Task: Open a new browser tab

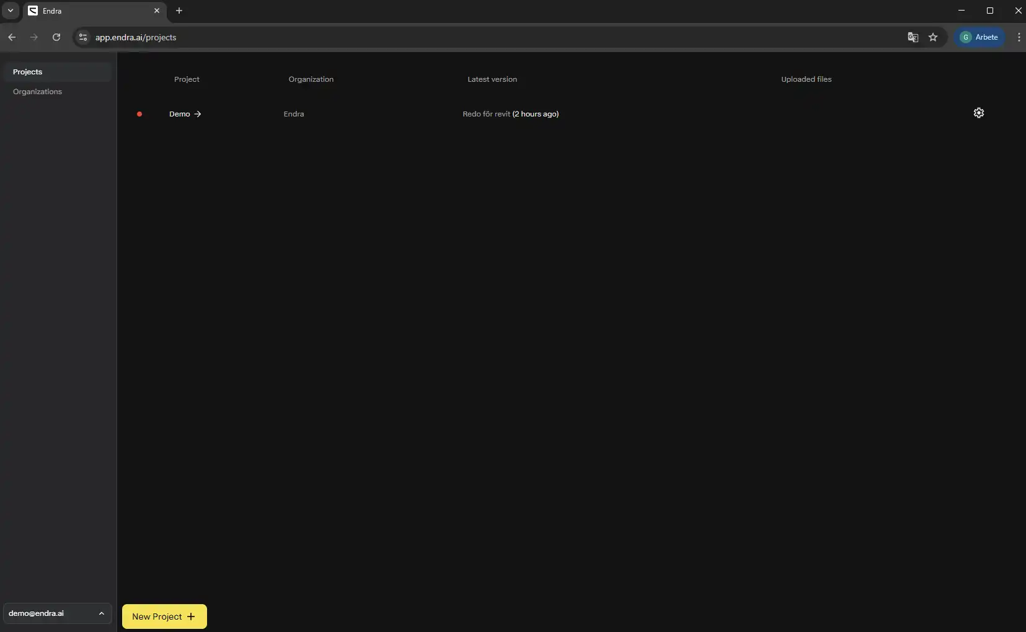Action: pyautogui.click(x=179, y=11)
